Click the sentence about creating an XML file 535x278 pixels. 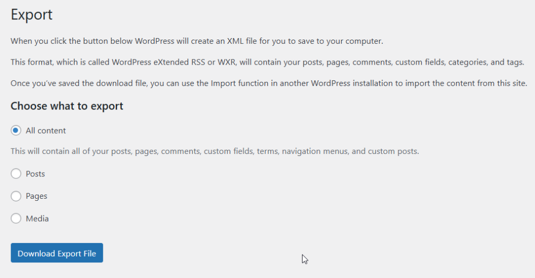click(x=197, y=41)
